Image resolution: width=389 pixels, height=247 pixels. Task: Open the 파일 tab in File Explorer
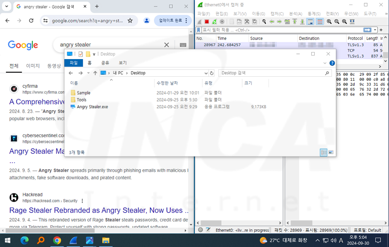pos(73,63)
